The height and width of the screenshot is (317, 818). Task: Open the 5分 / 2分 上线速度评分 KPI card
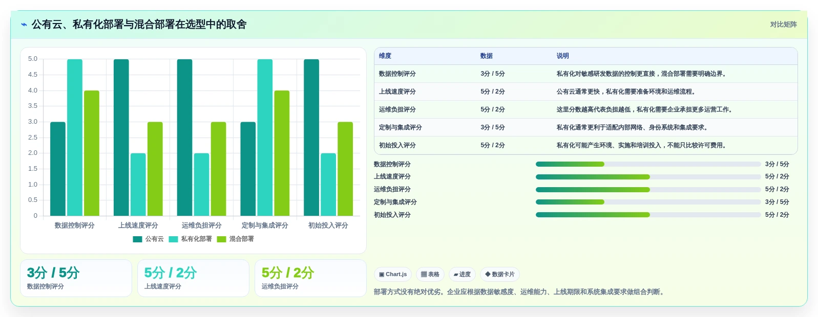(193, 278)
